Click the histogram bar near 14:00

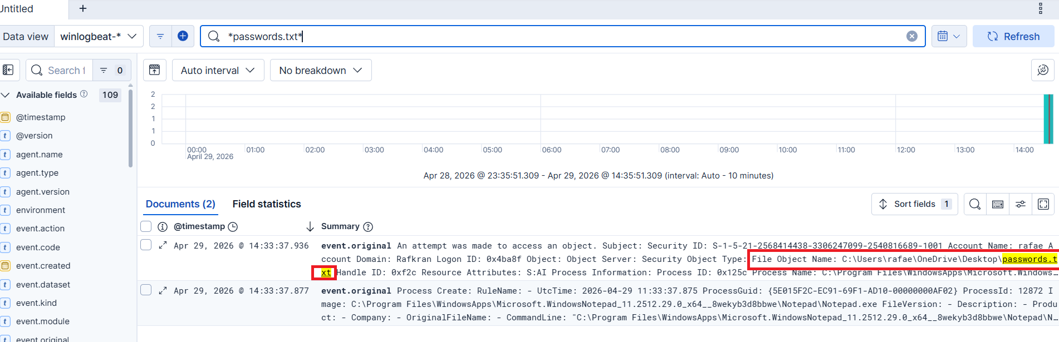click(x=1048, y=119)
